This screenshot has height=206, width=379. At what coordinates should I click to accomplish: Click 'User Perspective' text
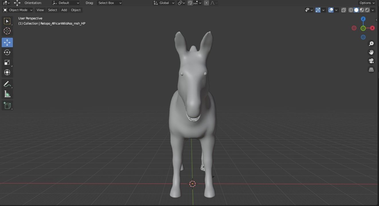click(x=30, y=18)
